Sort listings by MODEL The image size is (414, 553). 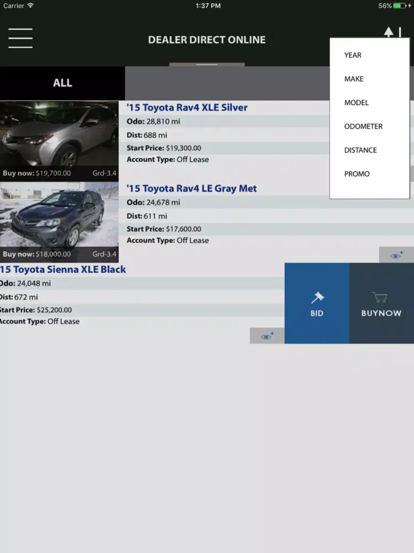click(356, 103)
